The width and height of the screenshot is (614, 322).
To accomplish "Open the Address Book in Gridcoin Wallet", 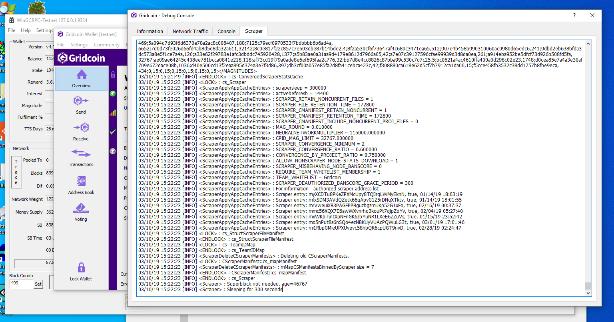I will click(x=81, y=185).
